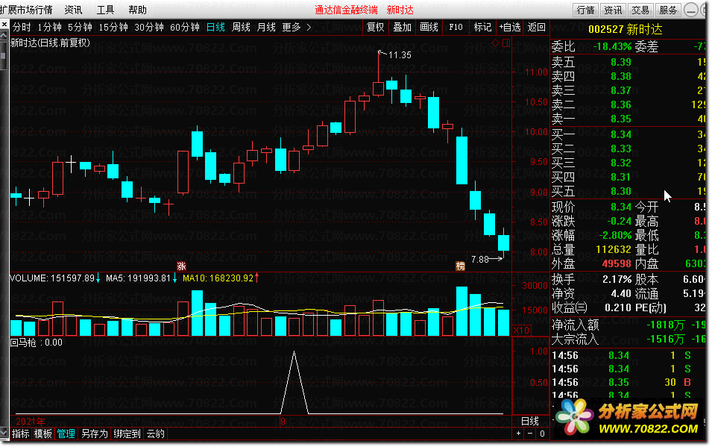712x447 pixels.
Task: Open the F10 company info
Action: pos(456,28)
